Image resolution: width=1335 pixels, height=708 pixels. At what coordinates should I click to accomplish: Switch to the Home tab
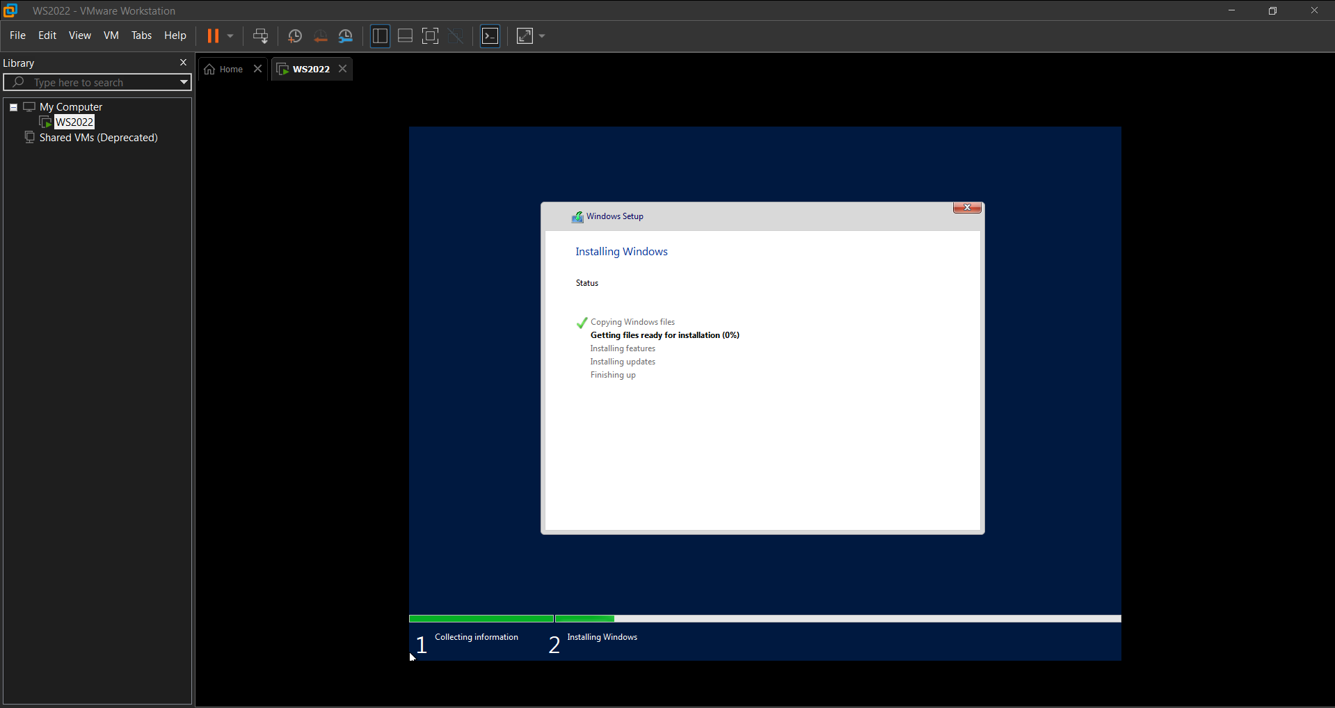click(x=224, y=69)
